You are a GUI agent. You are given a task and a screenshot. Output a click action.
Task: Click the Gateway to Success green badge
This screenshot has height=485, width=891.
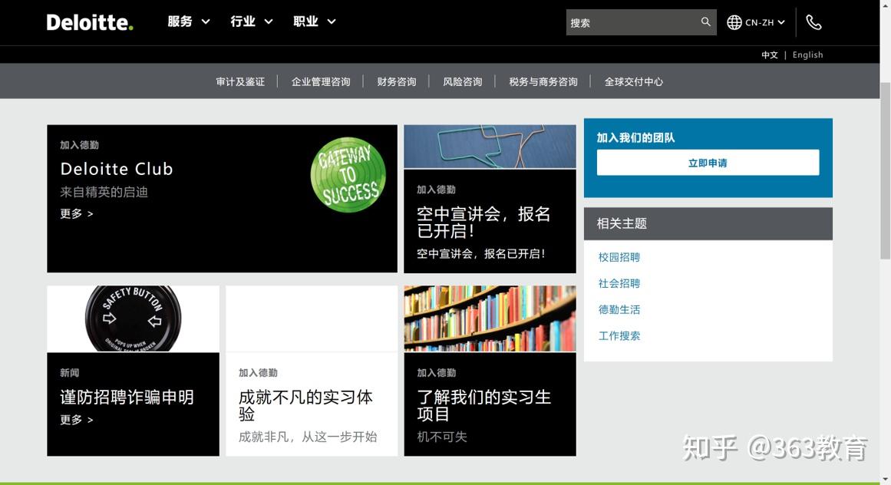point(348,175)
